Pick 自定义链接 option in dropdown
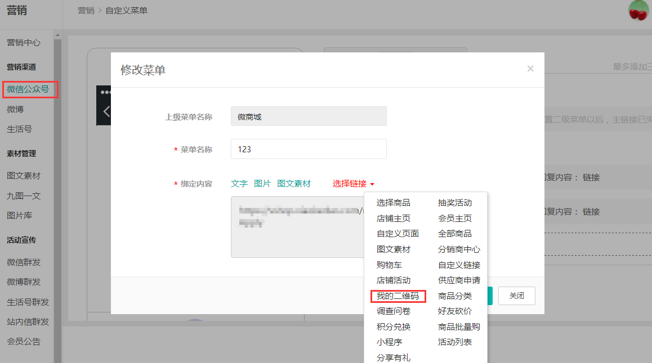 pyautogui.click(x=459, y=265)
